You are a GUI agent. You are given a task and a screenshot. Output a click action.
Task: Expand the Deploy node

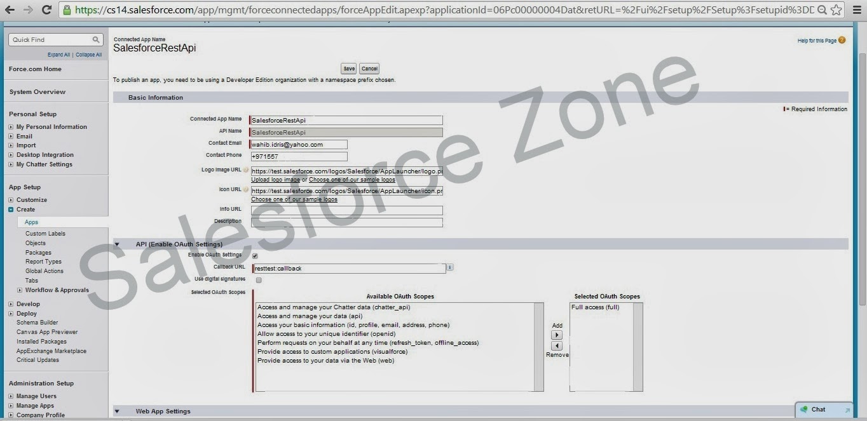click(x=11, y=314)
